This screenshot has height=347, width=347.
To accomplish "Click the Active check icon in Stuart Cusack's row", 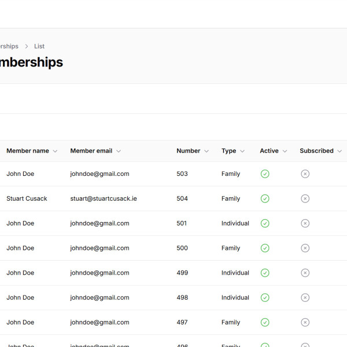I will point(265,199).
